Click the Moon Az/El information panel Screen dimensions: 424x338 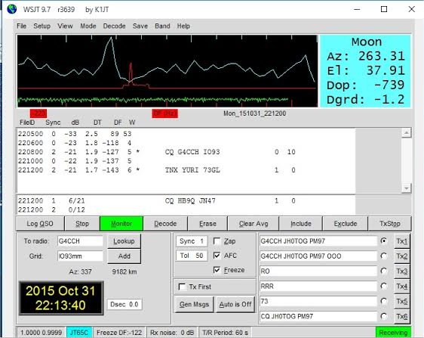(365, 71)
